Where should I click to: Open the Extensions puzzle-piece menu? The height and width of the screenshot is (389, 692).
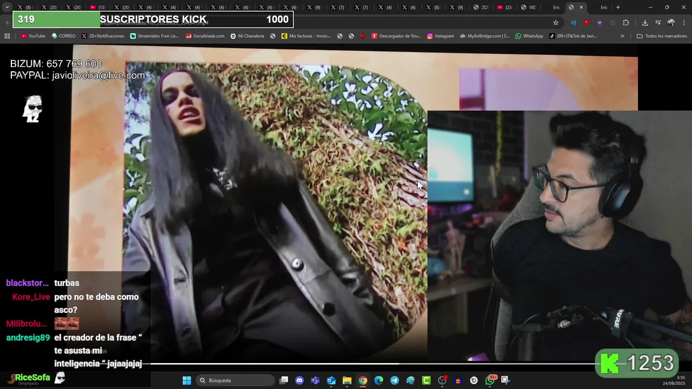coord(626,23)
